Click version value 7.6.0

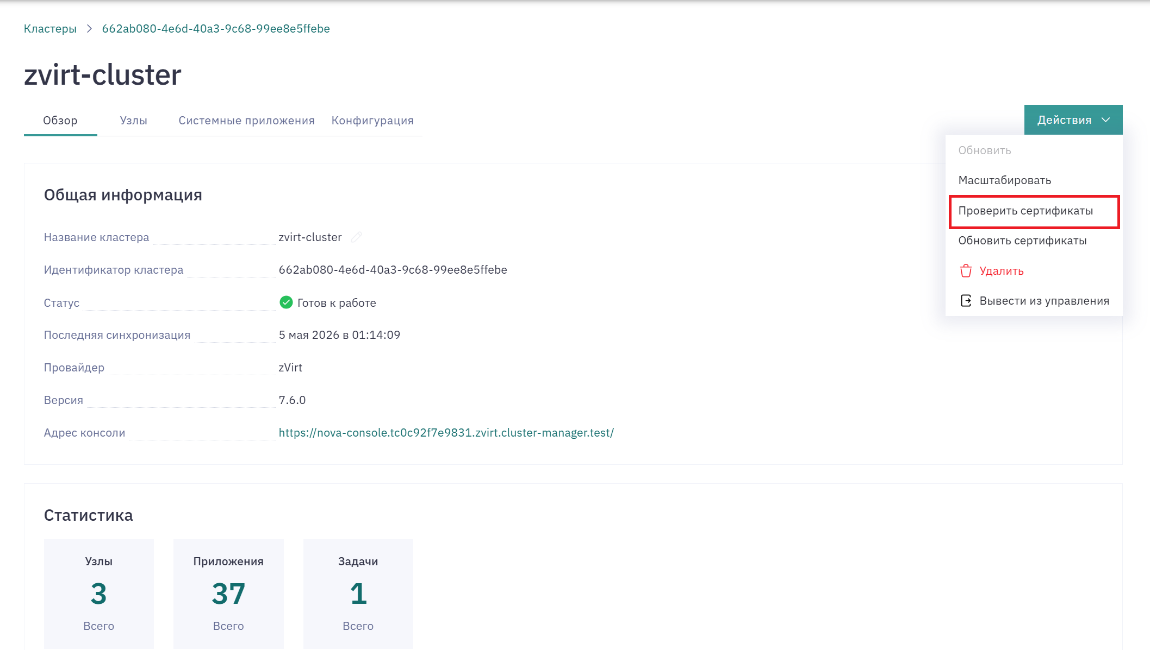click(293, 400)
